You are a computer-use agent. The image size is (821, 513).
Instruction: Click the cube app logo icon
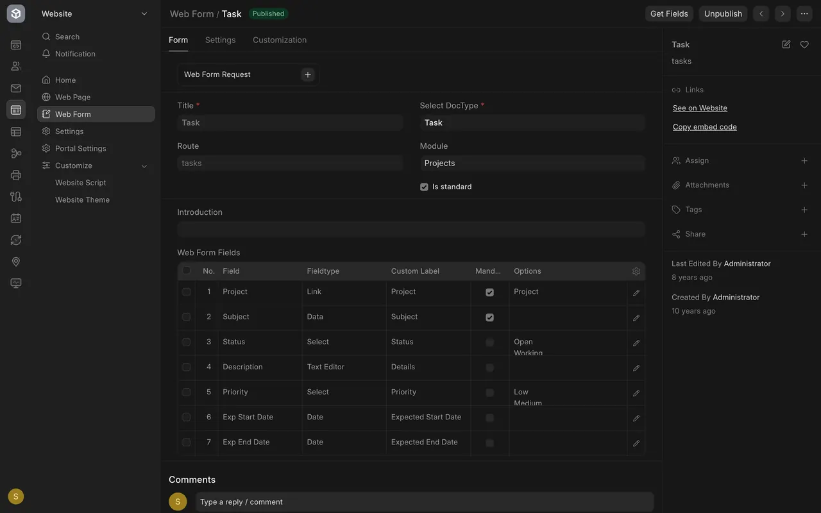(x=16, y=13)
